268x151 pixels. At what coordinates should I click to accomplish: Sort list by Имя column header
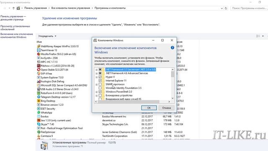(39, 42)
